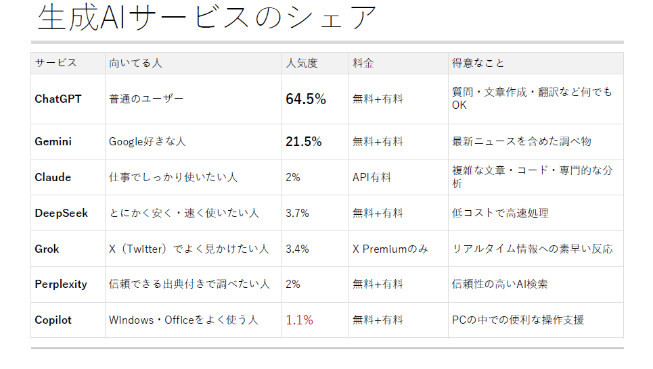This screenshot has width=653, height=369.
Task: Click the 料金 header cell
Action: (363, 63)
